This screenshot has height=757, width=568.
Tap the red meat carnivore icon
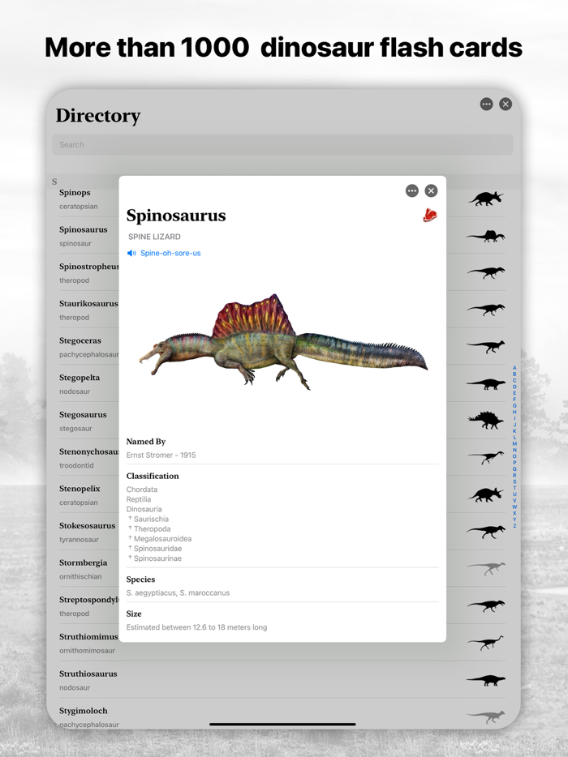coord(430,215)
